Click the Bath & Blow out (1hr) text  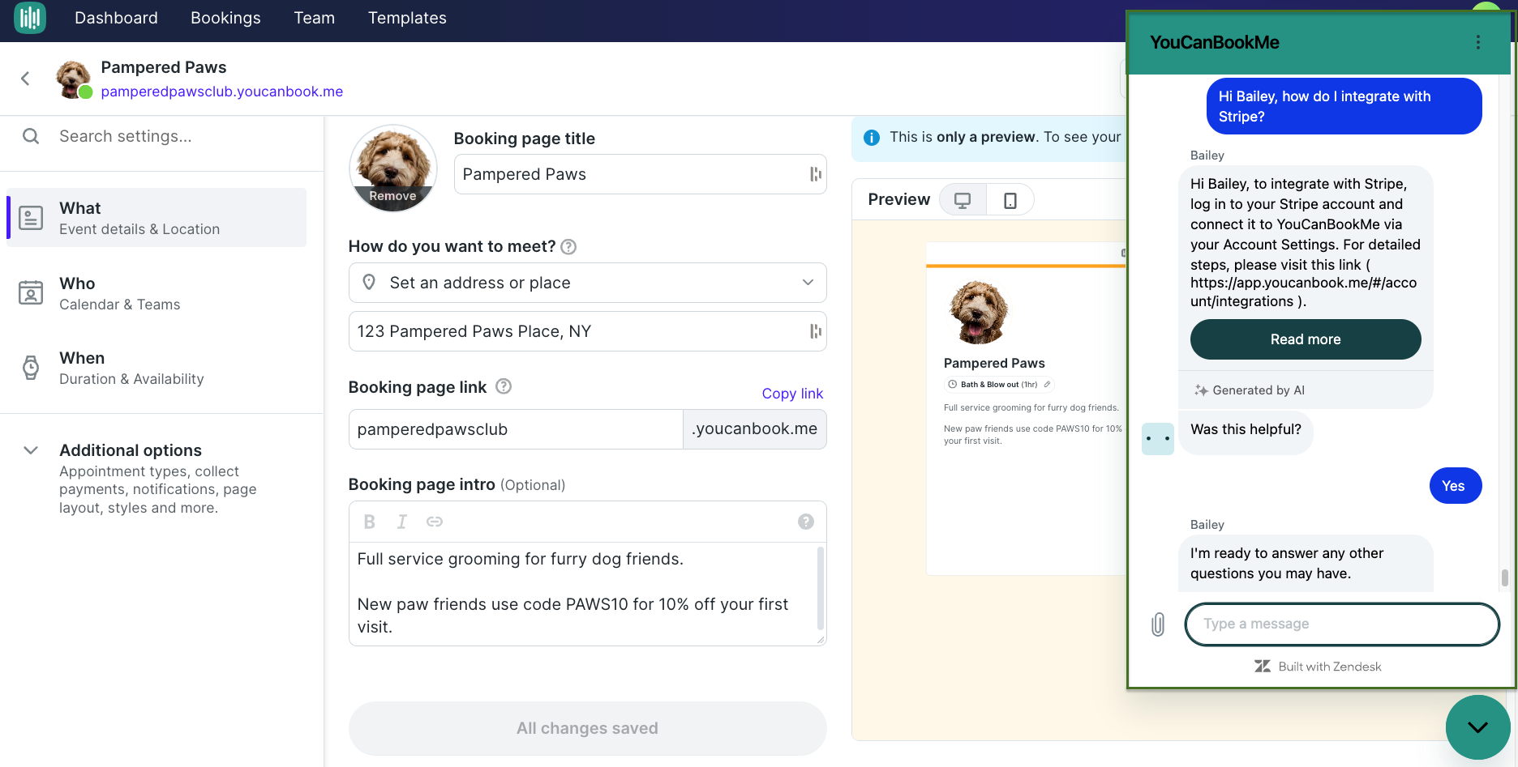pyautogui.click(x=999, y=385)
